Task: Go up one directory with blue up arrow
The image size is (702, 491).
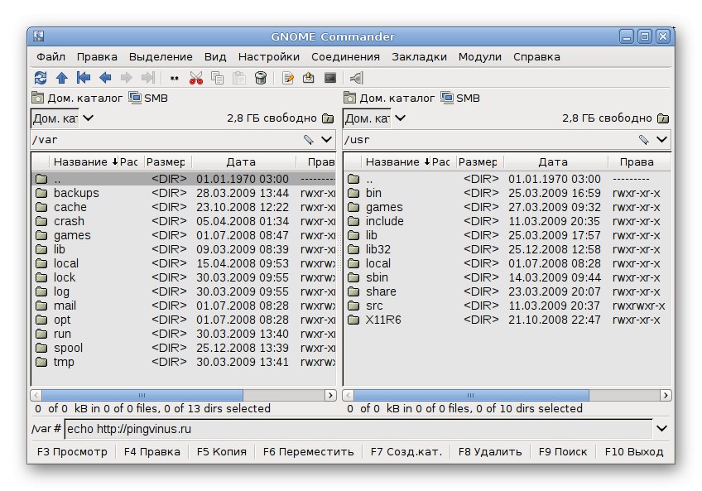Action: point(62,78)
